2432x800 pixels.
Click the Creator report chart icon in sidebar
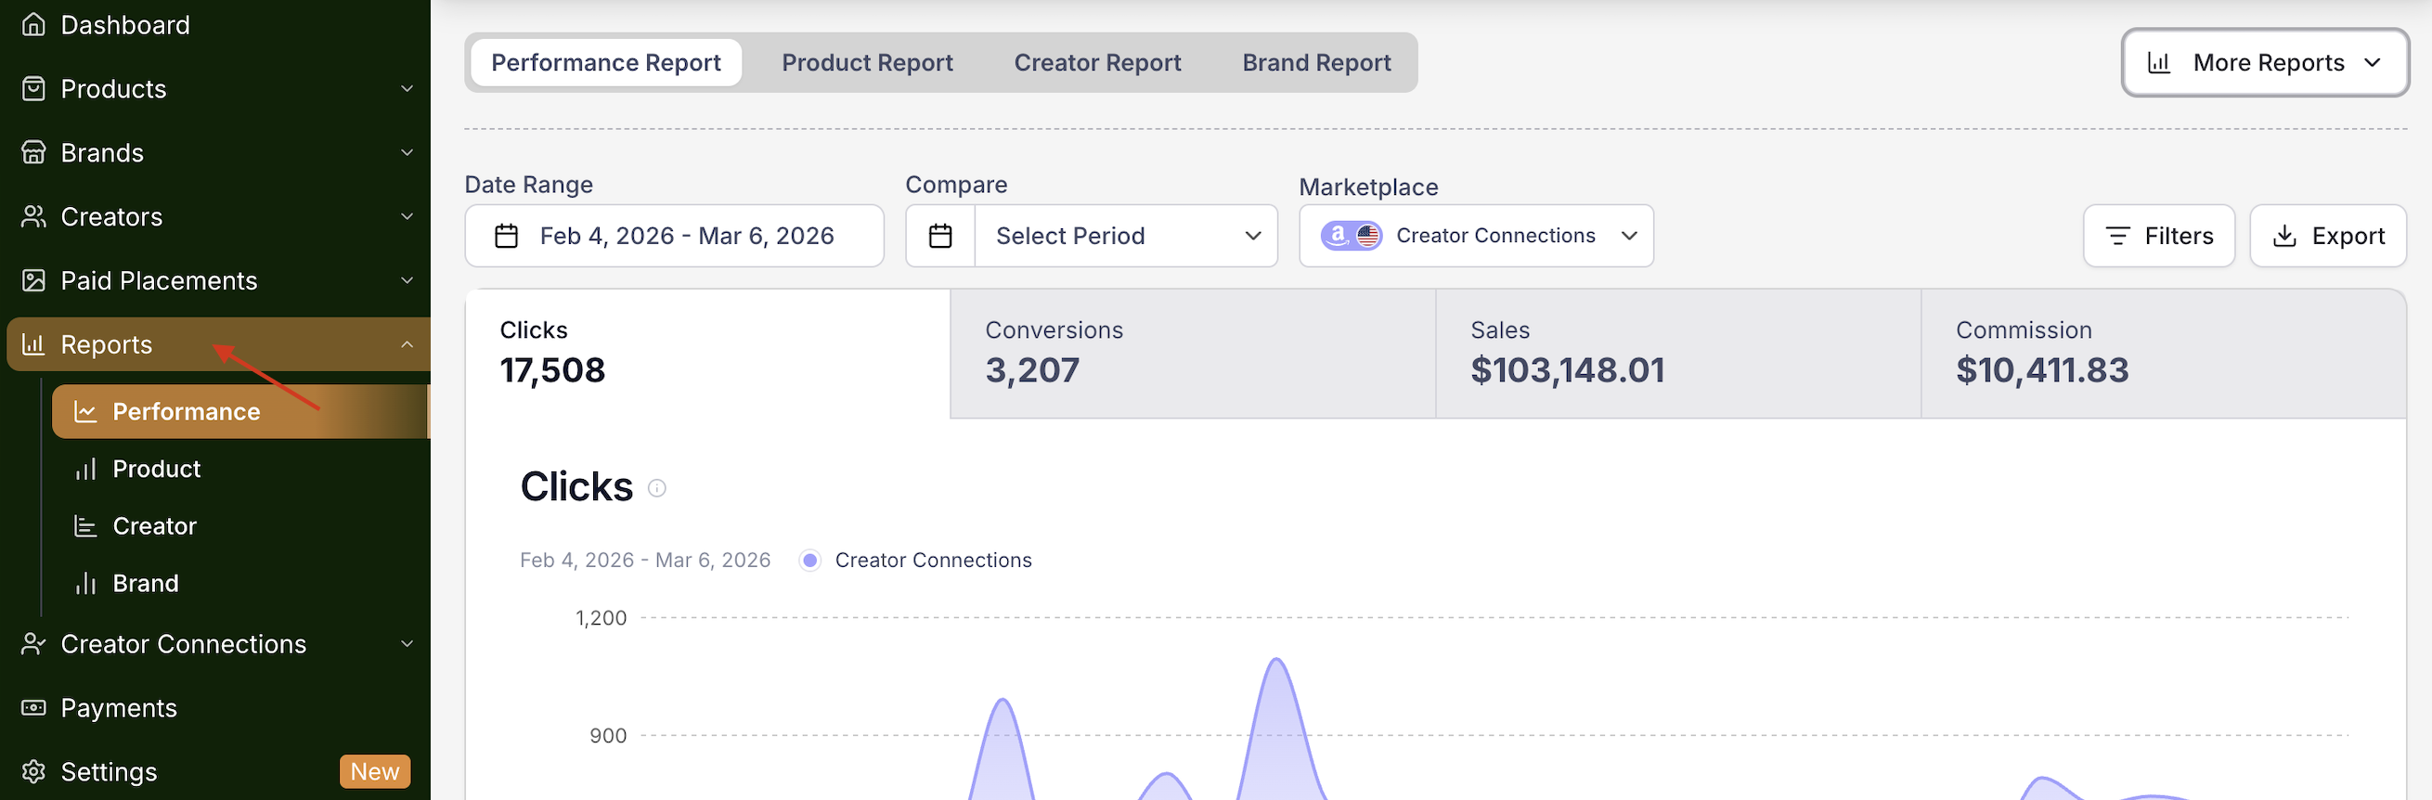click(86, 526)
